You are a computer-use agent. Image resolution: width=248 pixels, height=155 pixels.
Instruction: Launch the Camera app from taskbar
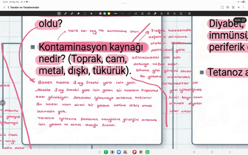(x=112, y=152)
